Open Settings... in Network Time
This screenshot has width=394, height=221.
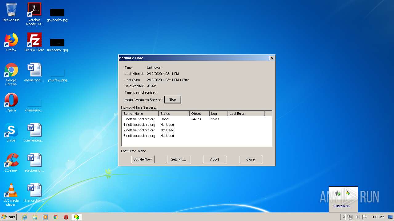178,159
